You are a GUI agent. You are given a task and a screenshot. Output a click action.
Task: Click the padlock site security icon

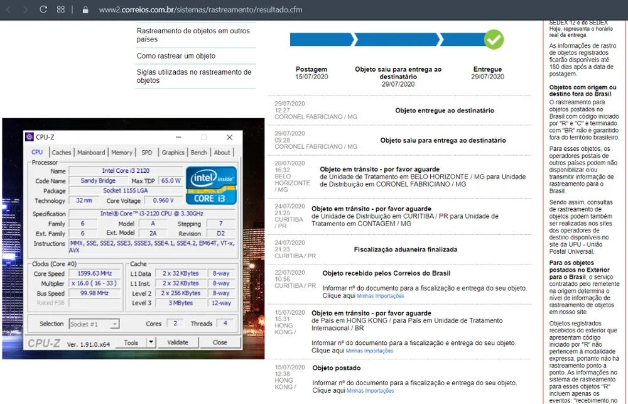[x=85, y=9]
